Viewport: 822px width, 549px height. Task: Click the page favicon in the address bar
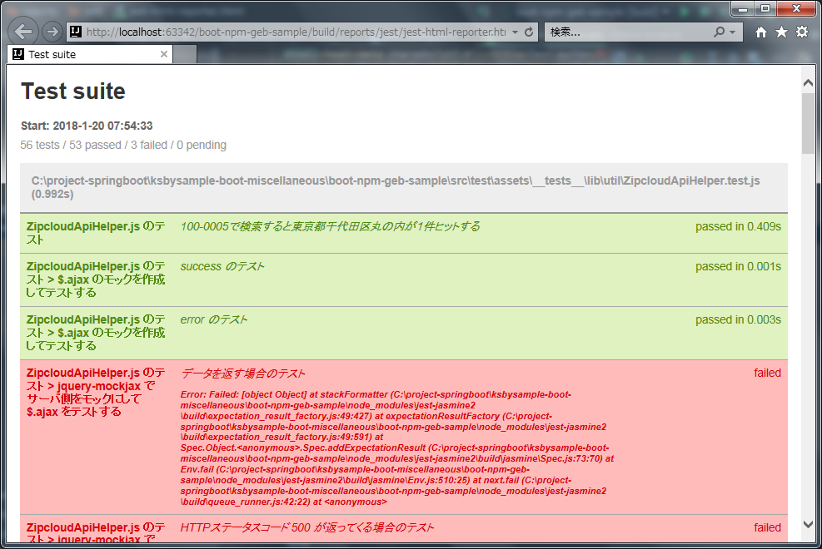(76, 32)
